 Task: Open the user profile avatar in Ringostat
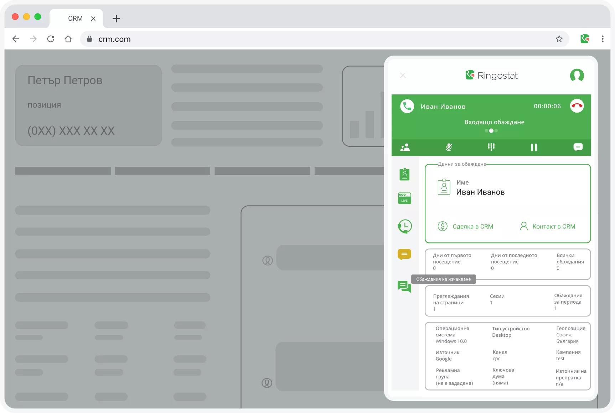tap(577, 75)
